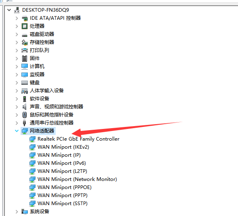
Task: Expand the 处理器 node
Action: pyautogui.click(x=17, y=26)
